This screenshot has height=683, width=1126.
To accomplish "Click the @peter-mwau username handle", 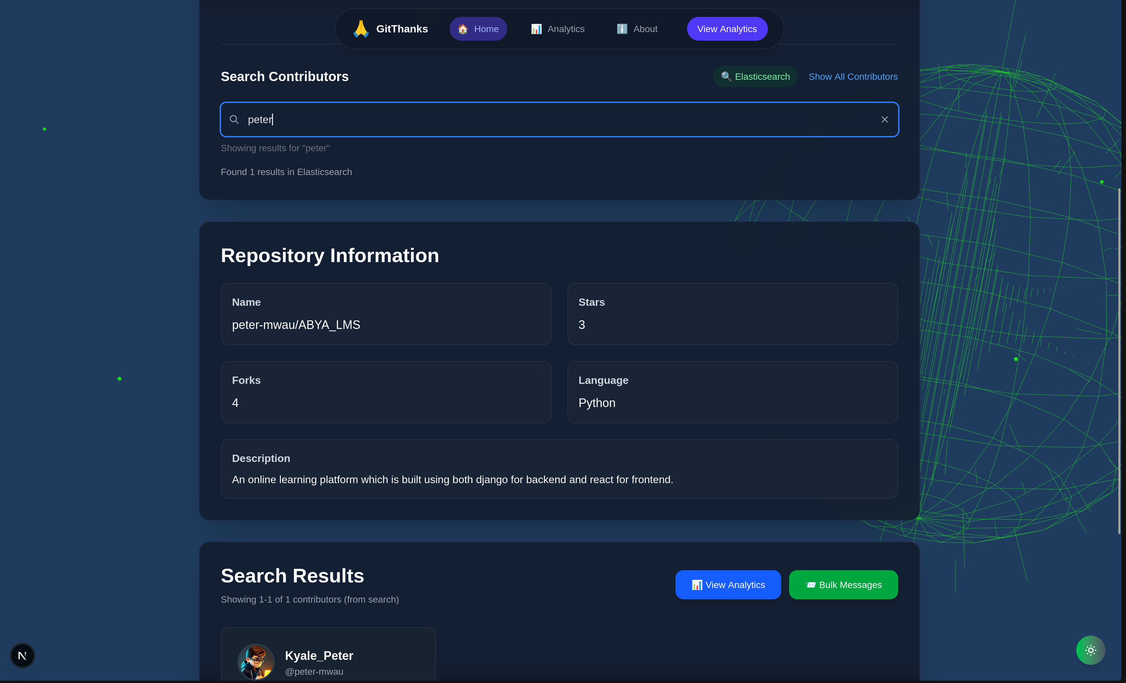I will pyautogui.click(x=314, y=672).
